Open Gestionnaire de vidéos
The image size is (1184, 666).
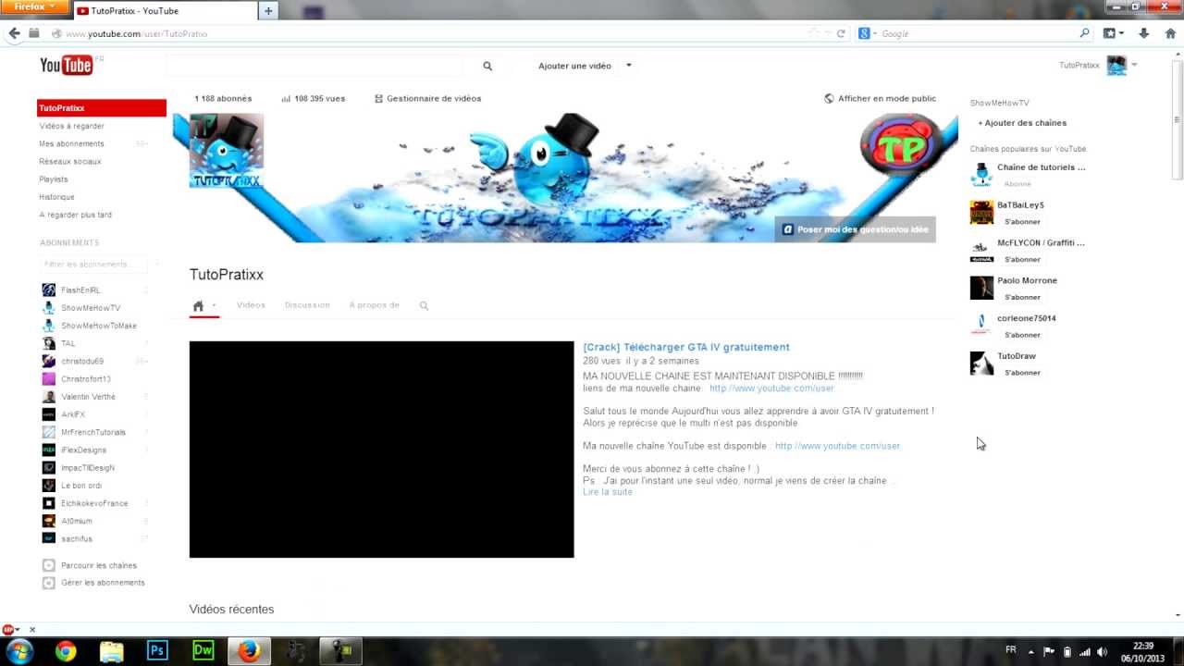click(427, 98)
